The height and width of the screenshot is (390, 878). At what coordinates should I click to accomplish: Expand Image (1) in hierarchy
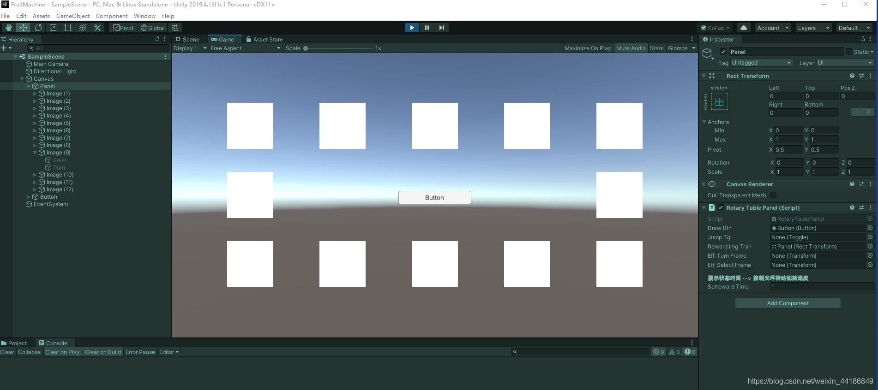tap(35, 94)
